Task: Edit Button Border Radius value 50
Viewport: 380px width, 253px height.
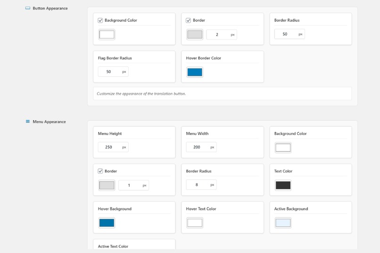Action: pos(289,34)
